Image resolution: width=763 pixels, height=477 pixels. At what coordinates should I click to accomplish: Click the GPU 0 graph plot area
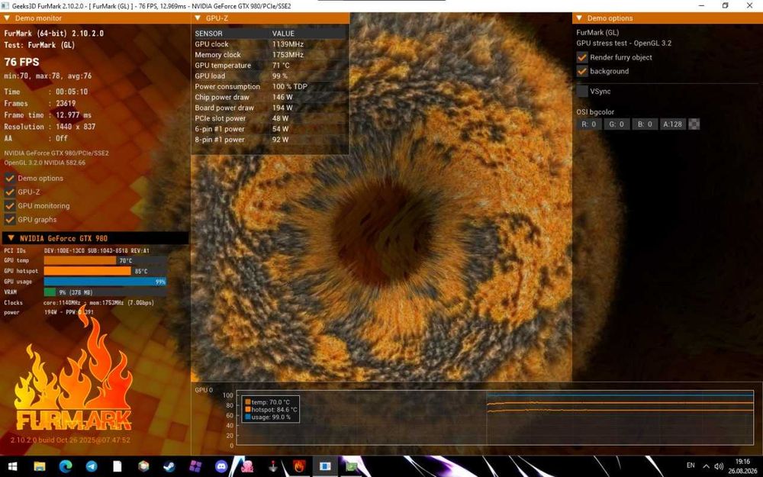click(x=494, y=417)
